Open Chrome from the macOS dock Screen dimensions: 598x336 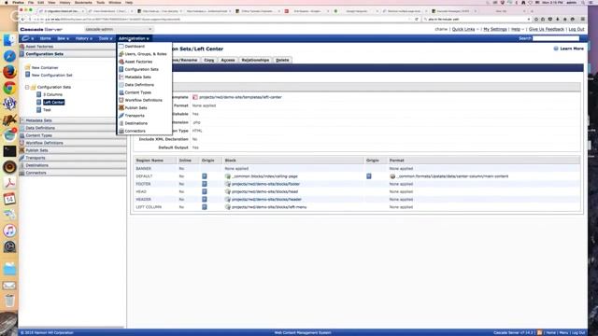tap(9, 88)
